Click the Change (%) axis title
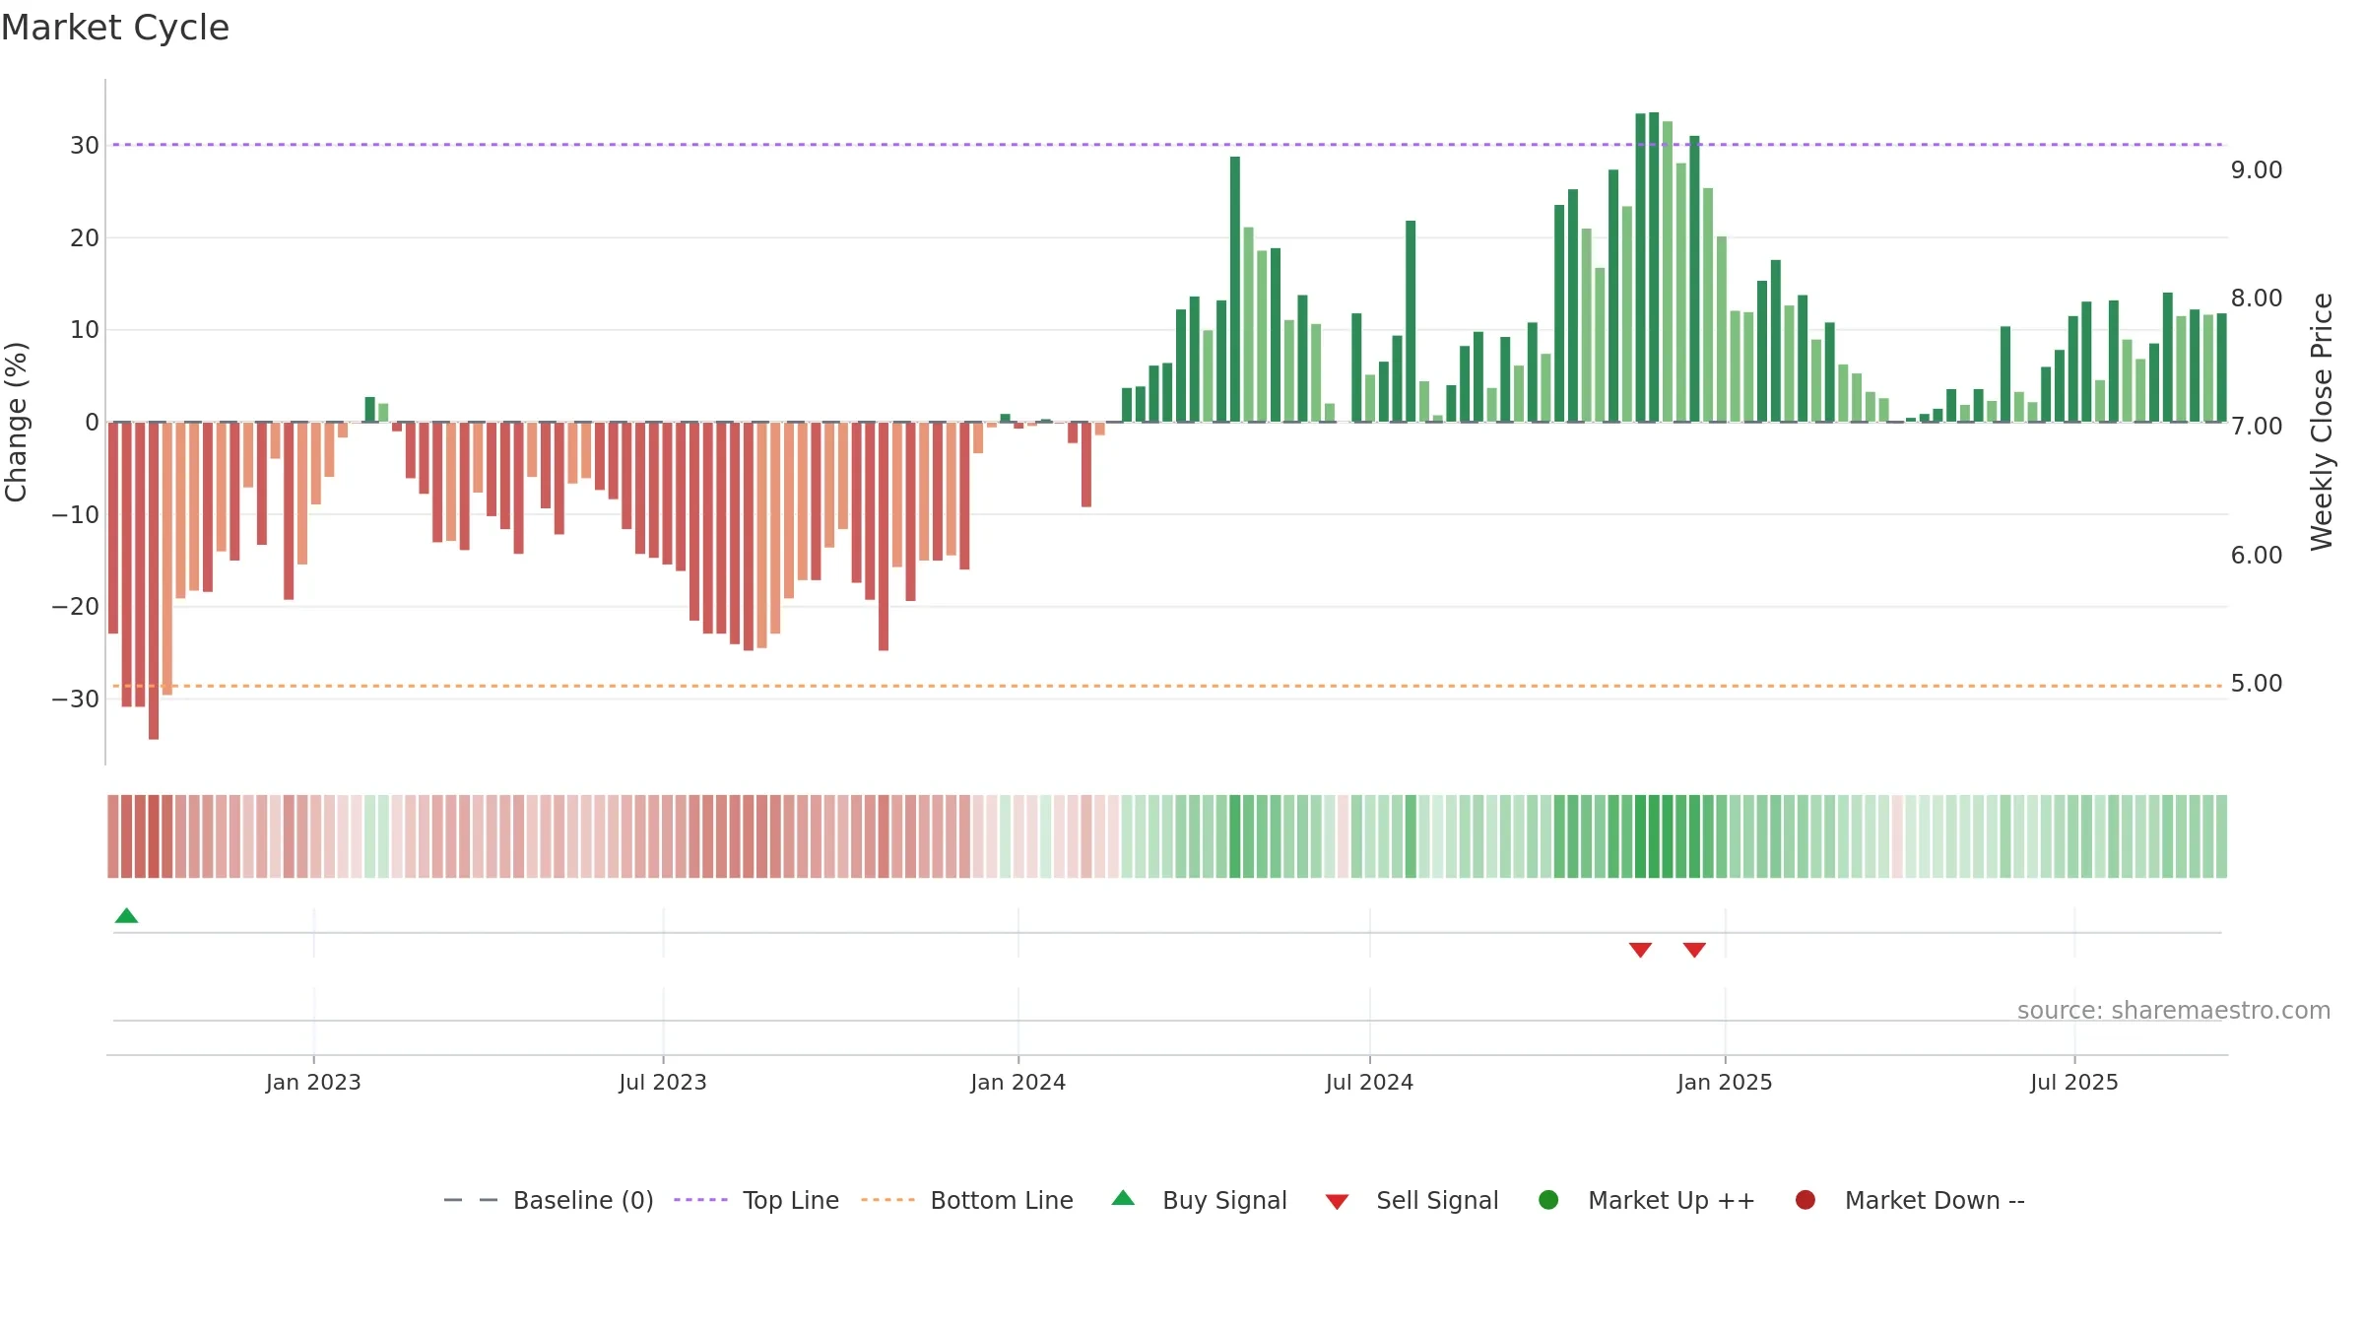 click(16, 422)
